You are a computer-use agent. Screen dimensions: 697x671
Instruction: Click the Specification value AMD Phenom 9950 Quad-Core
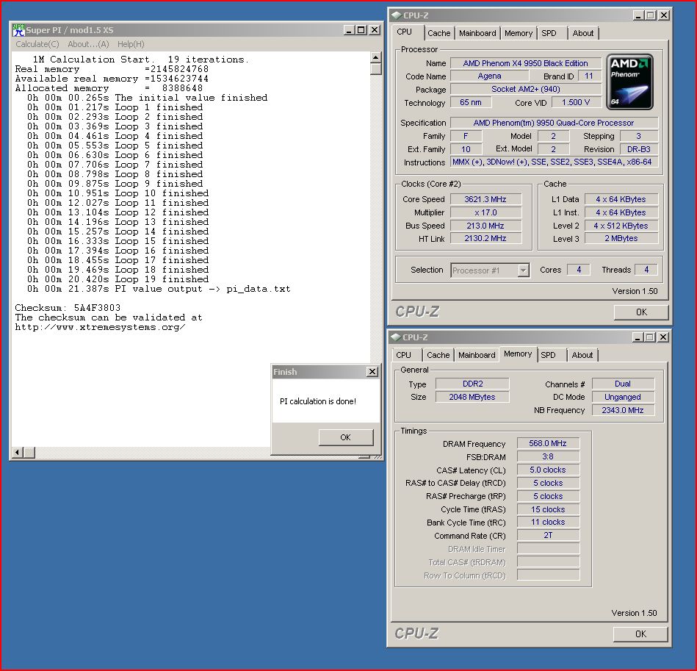point(554,122)
